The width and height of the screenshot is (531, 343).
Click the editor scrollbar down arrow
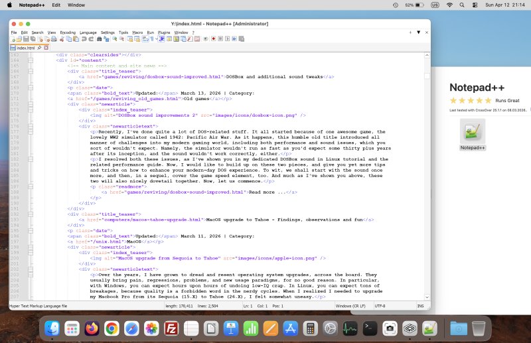[427, 297]
